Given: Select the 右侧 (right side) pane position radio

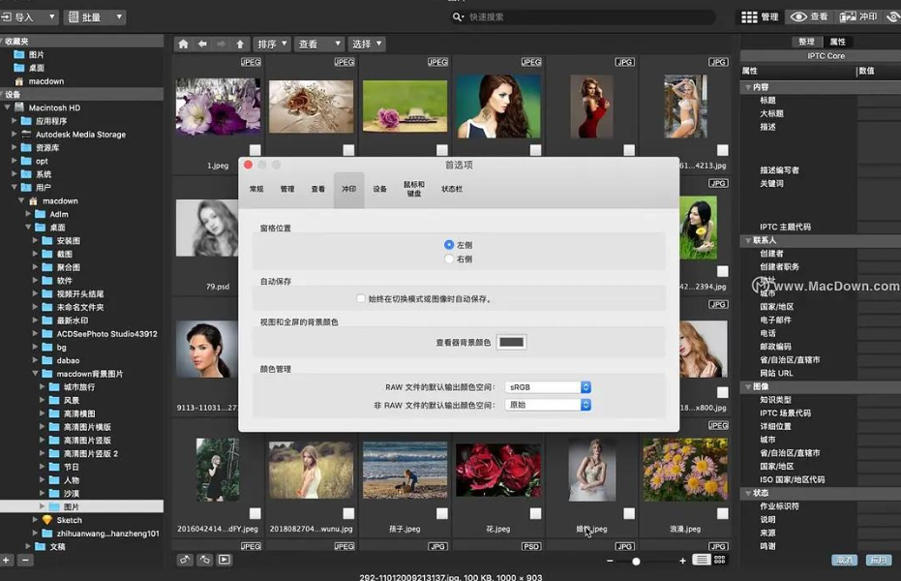Looking at the screenshot, I should [448, 258].
